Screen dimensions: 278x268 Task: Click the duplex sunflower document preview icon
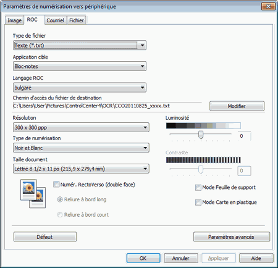[33, 193]
